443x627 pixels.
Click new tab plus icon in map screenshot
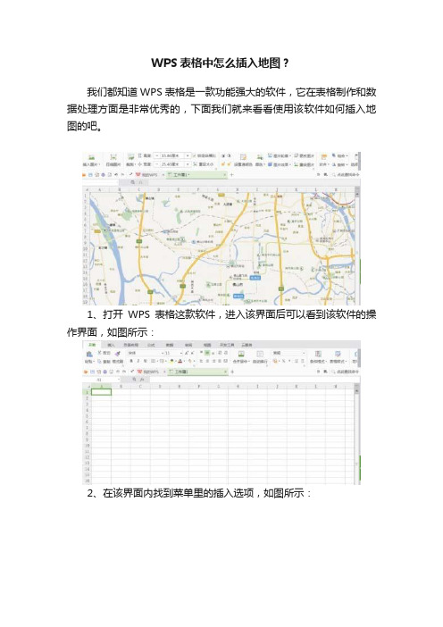[232, 175]
